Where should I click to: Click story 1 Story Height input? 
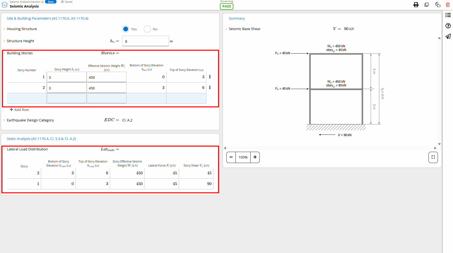(67, 77)
